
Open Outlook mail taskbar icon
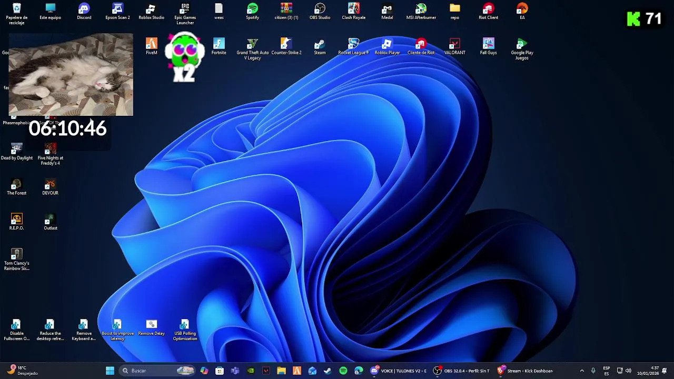pyautogui.click(x=312, y=371)
